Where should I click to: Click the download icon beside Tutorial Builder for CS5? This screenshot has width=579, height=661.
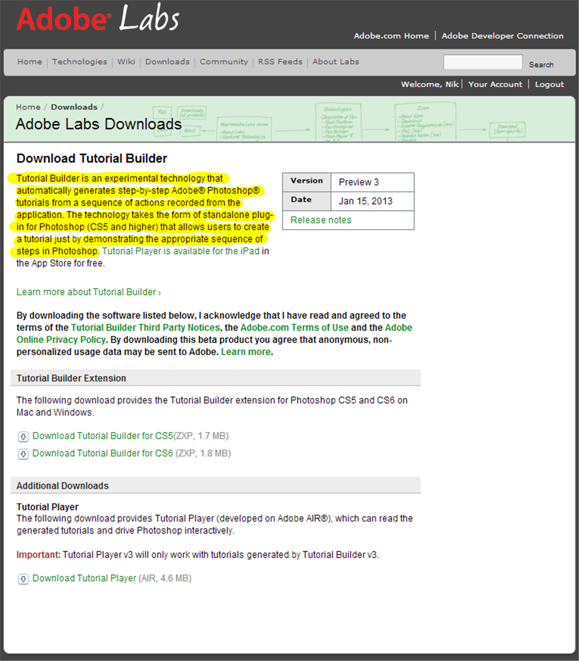[23, 437]
